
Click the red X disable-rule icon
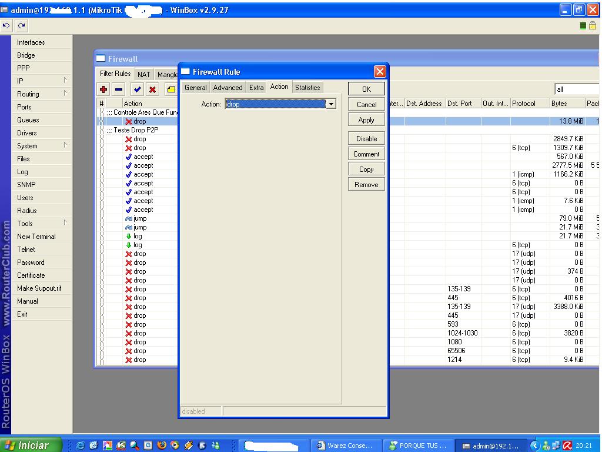(152, 89)
